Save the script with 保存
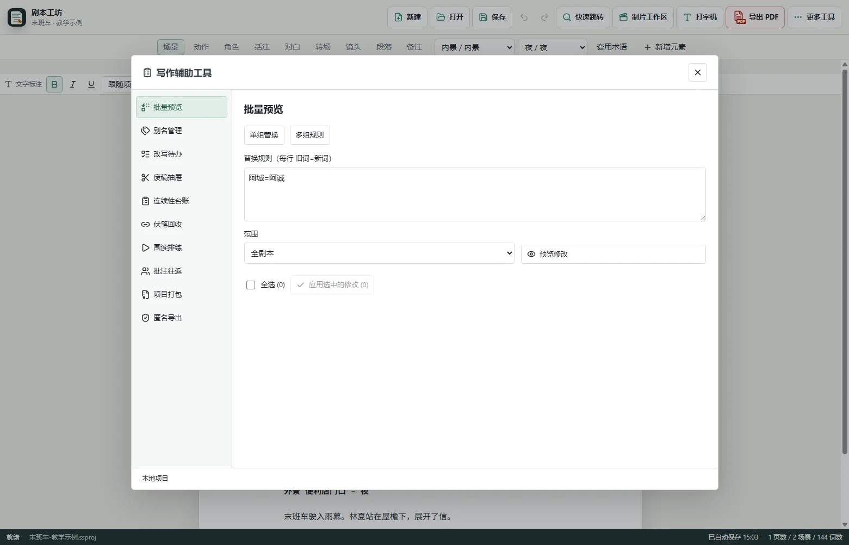Image resolution: width=849 pixels, height=545 pixels. 492,17
